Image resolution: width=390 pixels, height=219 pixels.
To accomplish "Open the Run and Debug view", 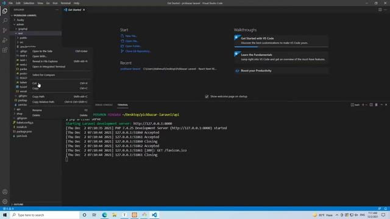I will [5, 40].
